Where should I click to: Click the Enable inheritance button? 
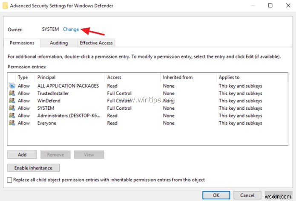33,168
